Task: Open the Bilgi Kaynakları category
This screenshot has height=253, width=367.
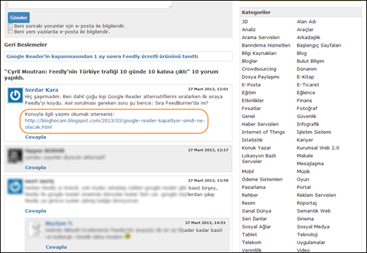Action: [259, 53]
